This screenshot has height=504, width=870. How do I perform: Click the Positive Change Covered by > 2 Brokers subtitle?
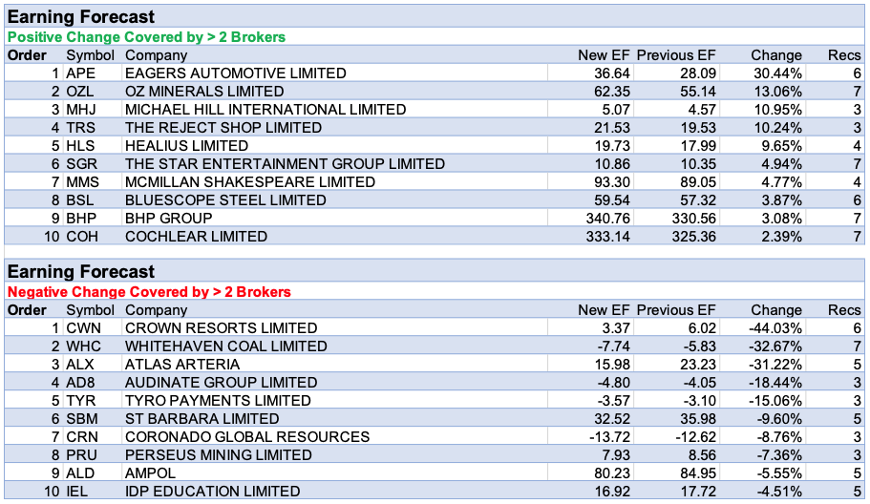pos(146,37)
